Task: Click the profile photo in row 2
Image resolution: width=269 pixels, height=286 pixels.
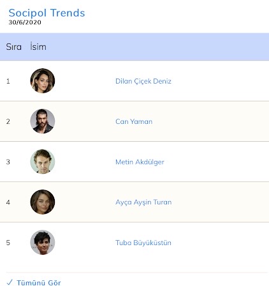Action: point(43,121)
